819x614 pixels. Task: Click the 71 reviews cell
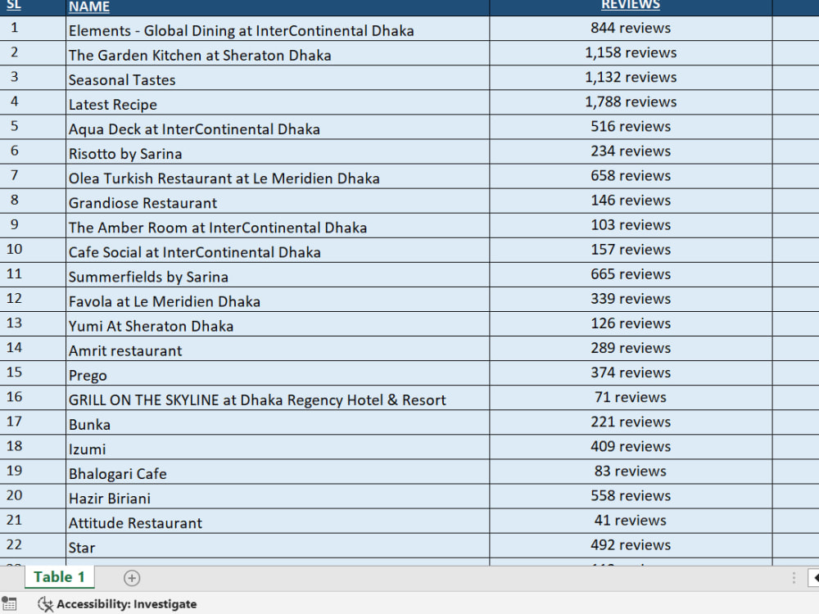(631, 398)
